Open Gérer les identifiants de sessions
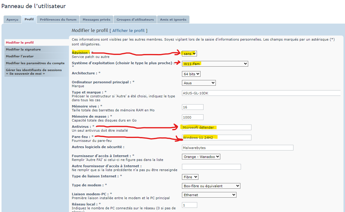The image size is (345, 212). tap(37, 72)
